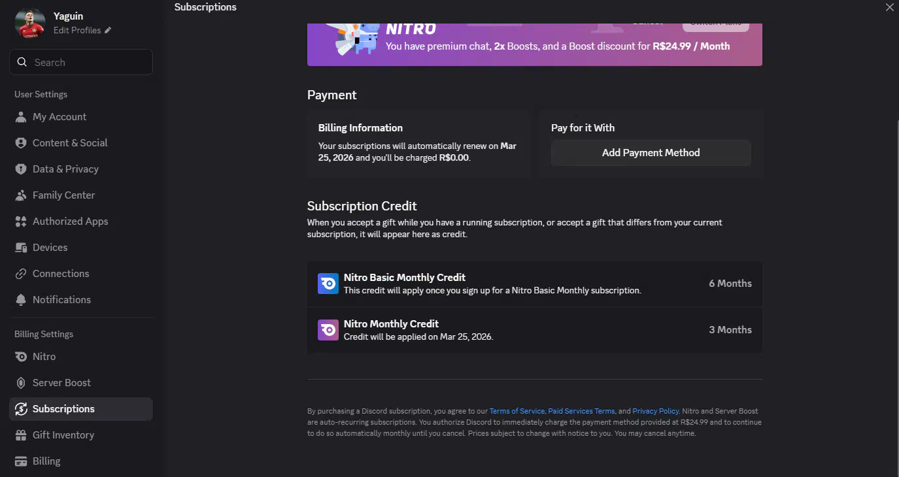
Task: Select Nitro in Billing Settings
Action: pos(44,357)
